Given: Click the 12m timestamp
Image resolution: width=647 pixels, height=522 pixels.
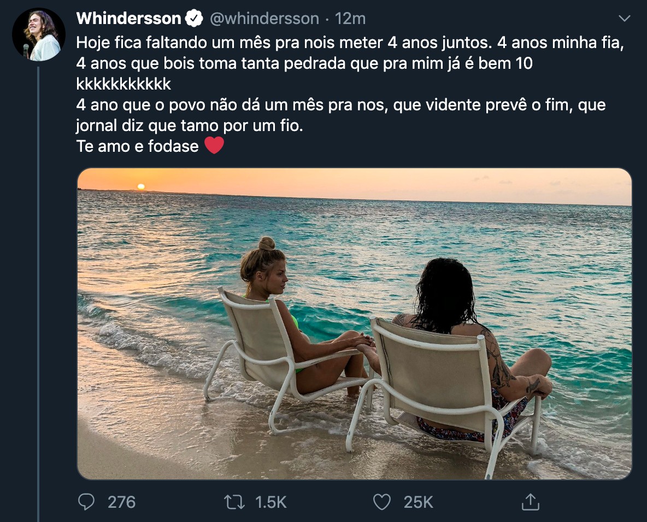Looking at the screenshot, I should [350, 19].
